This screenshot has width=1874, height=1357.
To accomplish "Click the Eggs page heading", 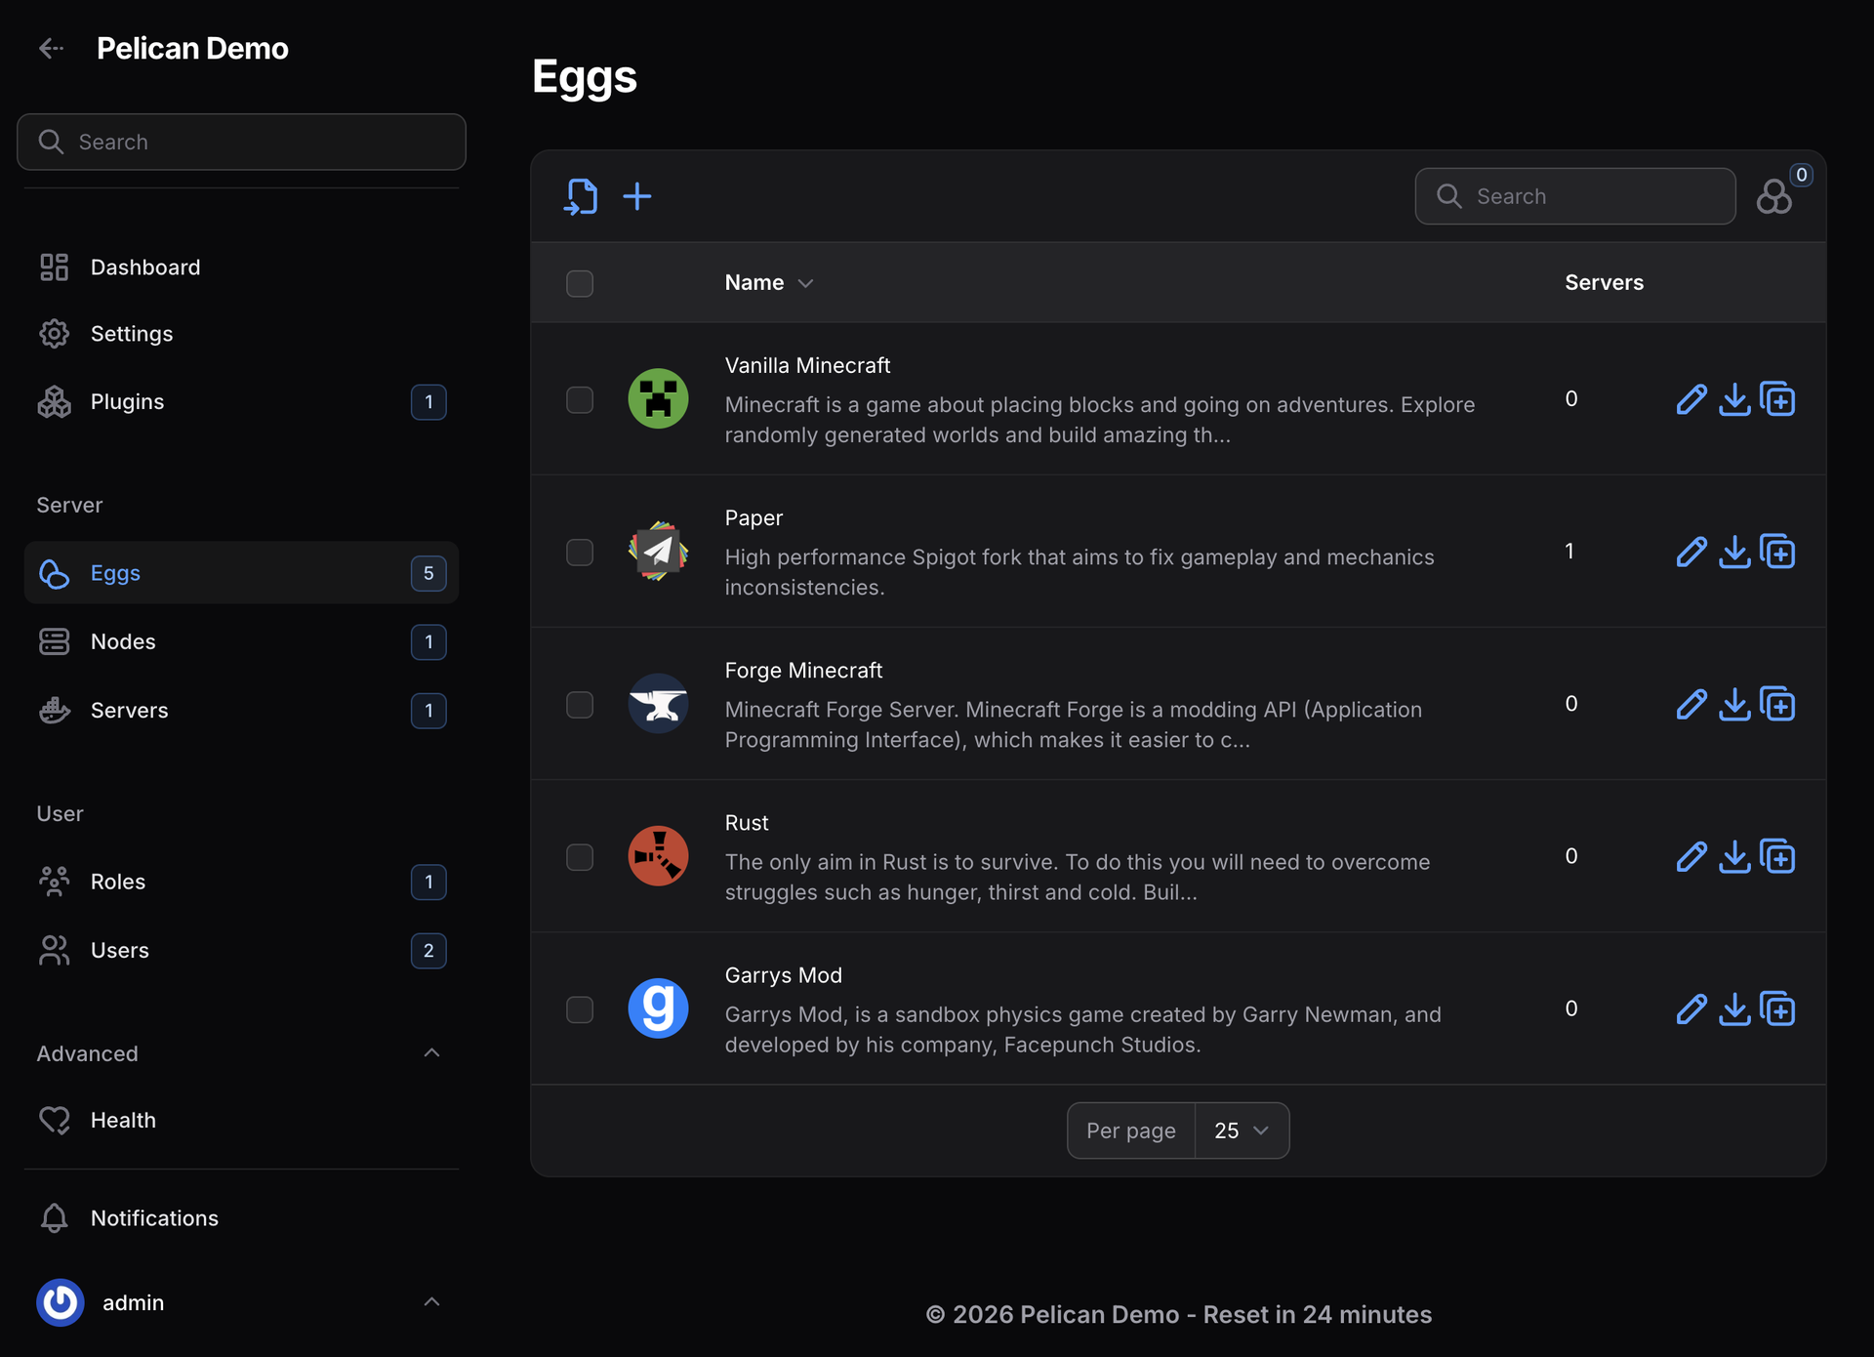I will (585, 77).
